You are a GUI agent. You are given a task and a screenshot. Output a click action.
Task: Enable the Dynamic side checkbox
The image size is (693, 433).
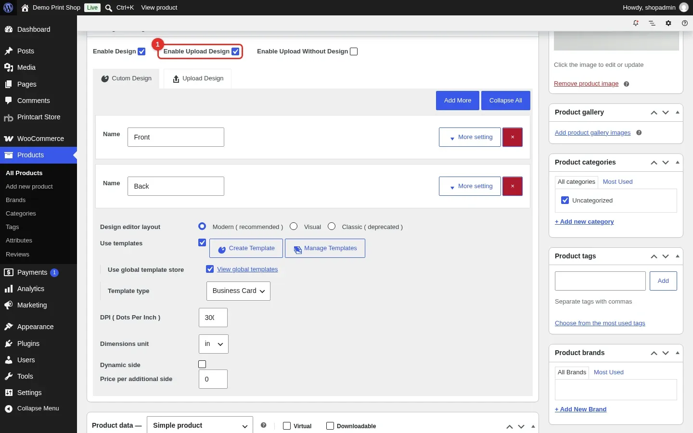202,364
